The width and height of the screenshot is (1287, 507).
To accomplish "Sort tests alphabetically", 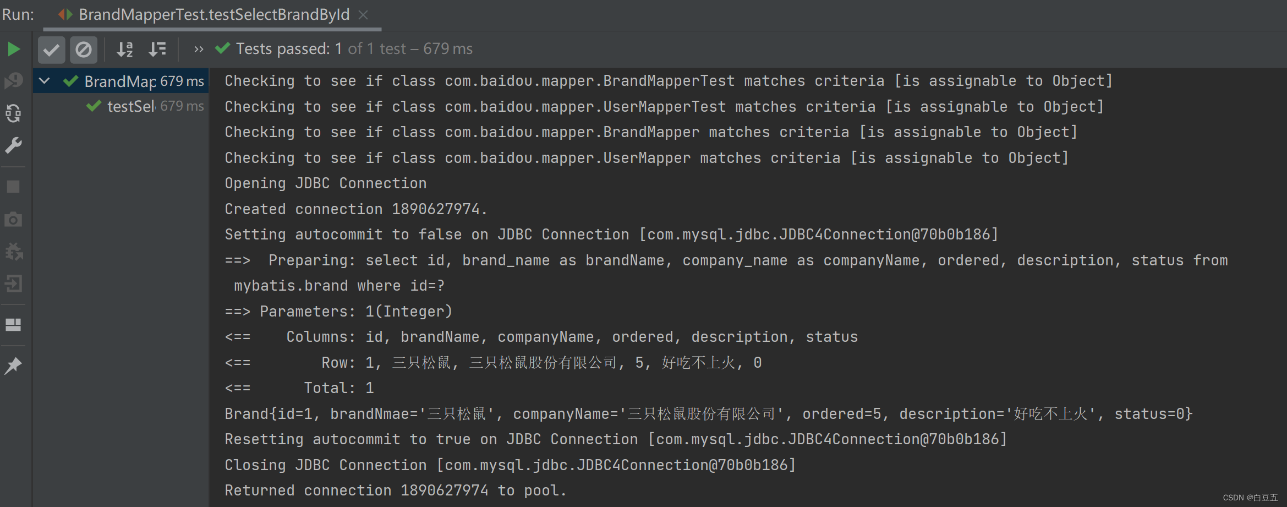I will 125,50.
